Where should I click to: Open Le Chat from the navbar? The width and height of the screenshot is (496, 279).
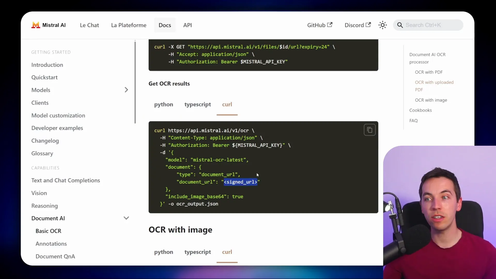(x=89, y=25)
